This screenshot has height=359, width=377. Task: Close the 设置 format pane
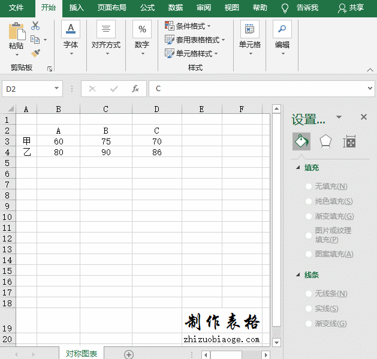point(364,117)
